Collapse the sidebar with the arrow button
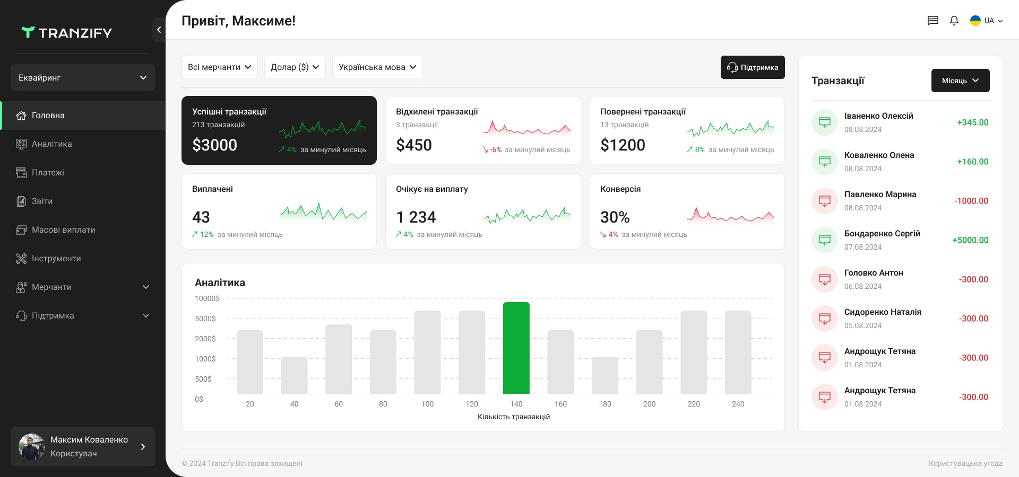Viewport: 1019px width, 477px height. (x=159, y=30)
